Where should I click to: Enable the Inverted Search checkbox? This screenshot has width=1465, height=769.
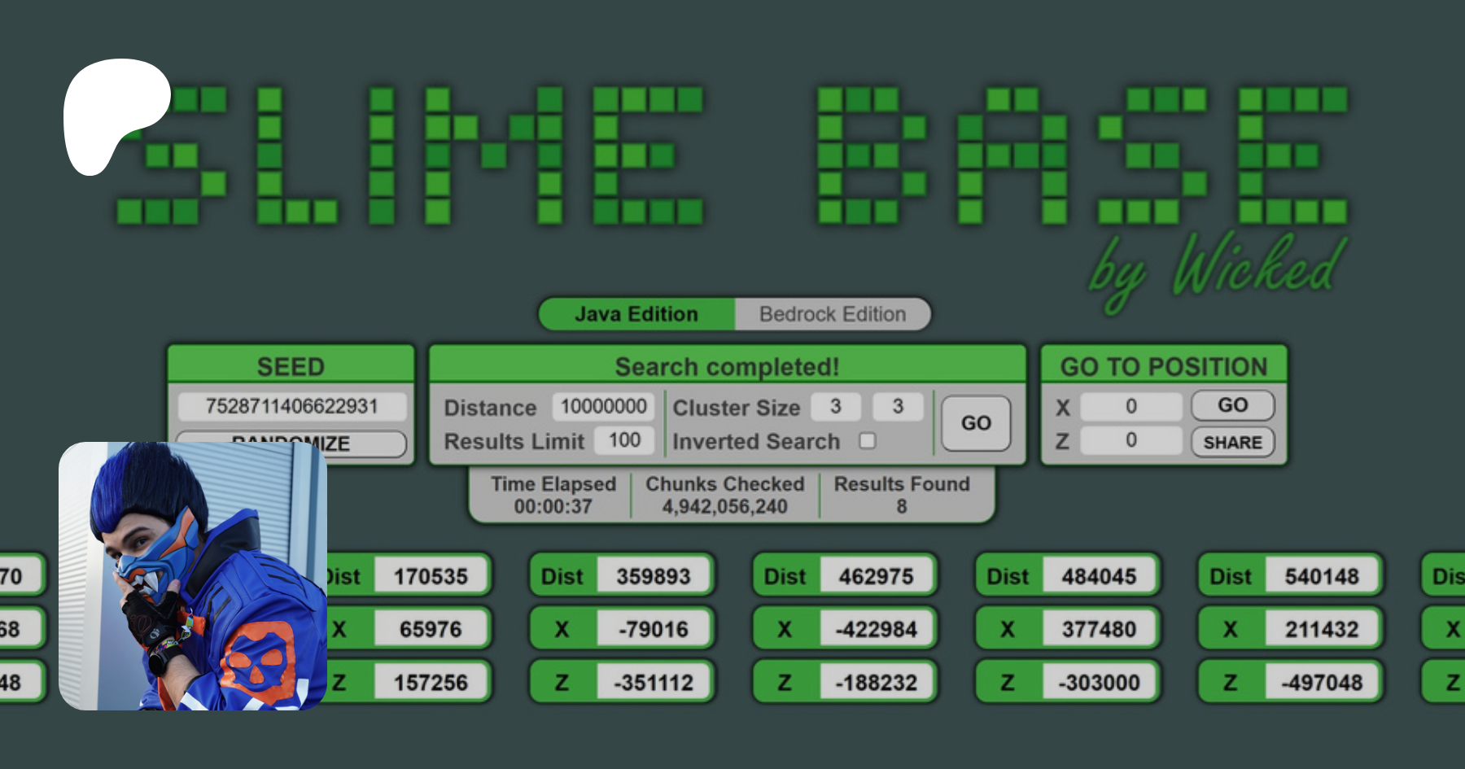pos(868,440)
